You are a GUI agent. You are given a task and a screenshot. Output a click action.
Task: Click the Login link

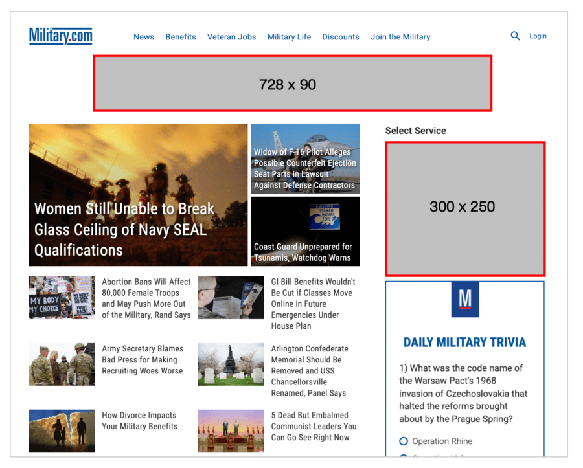point(538,36)
